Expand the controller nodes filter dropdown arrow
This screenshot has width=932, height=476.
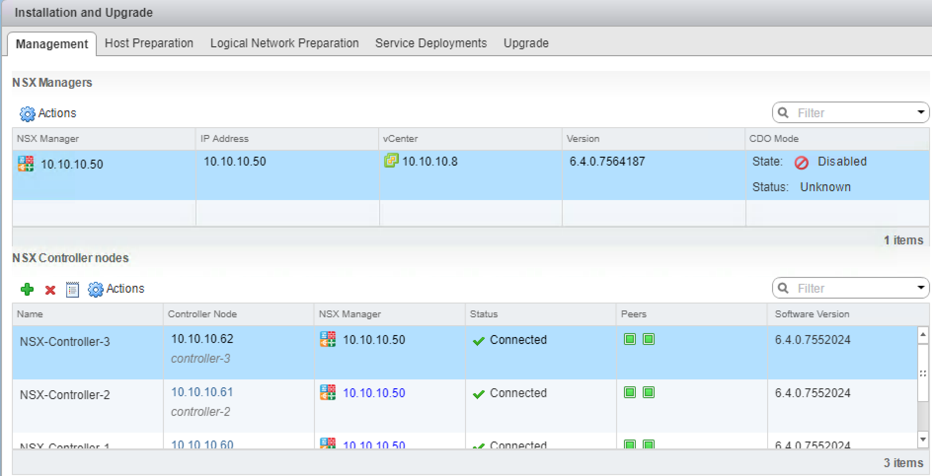[921, 288]
